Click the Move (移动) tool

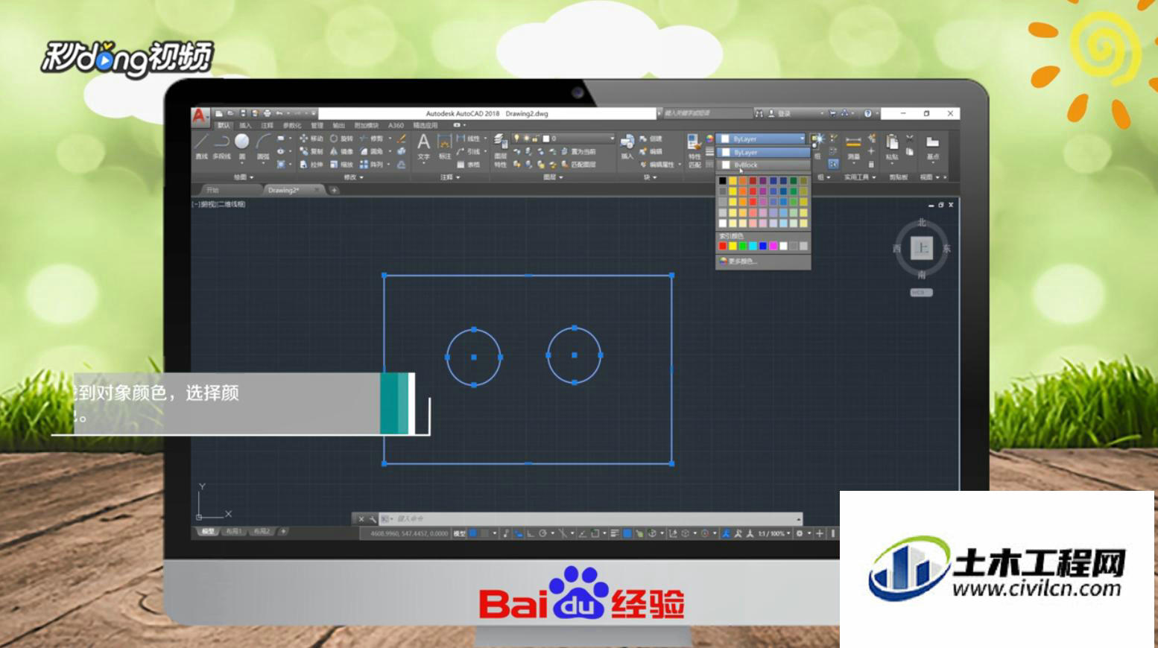311,139
